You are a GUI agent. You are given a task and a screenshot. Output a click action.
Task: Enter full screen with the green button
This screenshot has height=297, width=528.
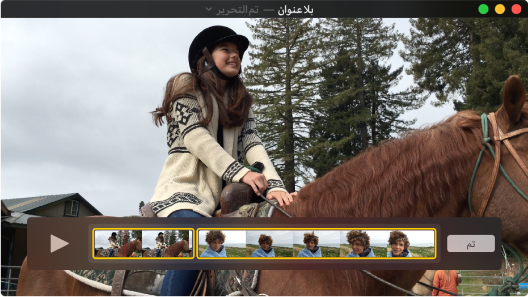coord(483,9)
